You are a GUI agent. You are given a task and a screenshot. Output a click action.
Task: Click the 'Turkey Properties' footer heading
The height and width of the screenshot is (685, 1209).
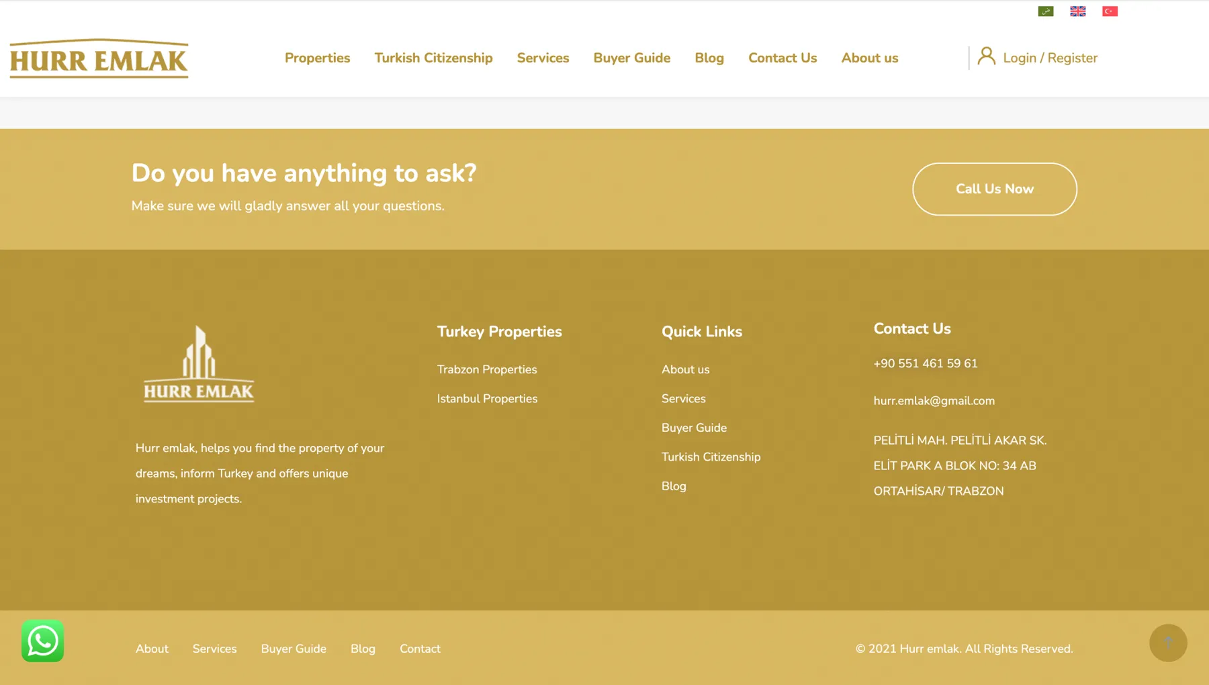(x=499, y=332)
